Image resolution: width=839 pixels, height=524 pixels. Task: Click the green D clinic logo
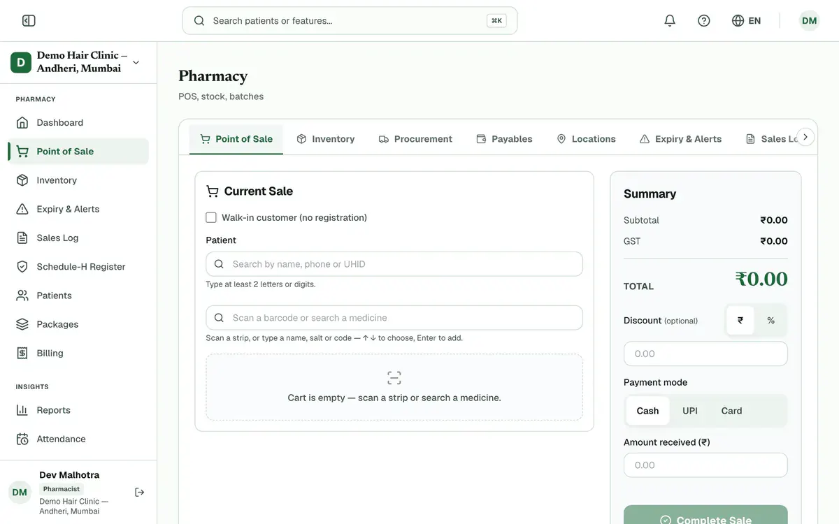coord(20,62)
